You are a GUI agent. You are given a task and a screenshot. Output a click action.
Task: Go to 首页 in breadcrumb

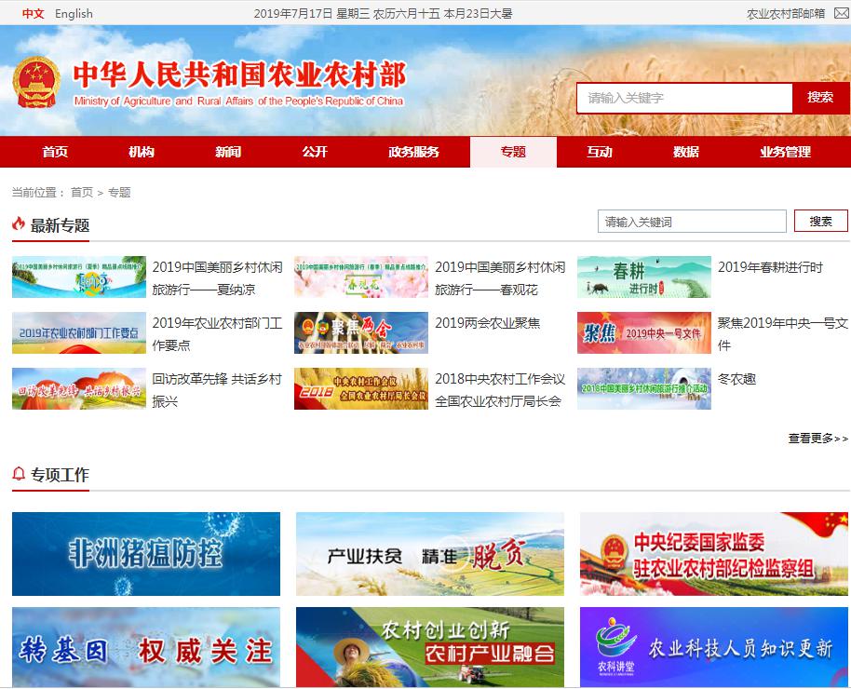tap(82, 192)
